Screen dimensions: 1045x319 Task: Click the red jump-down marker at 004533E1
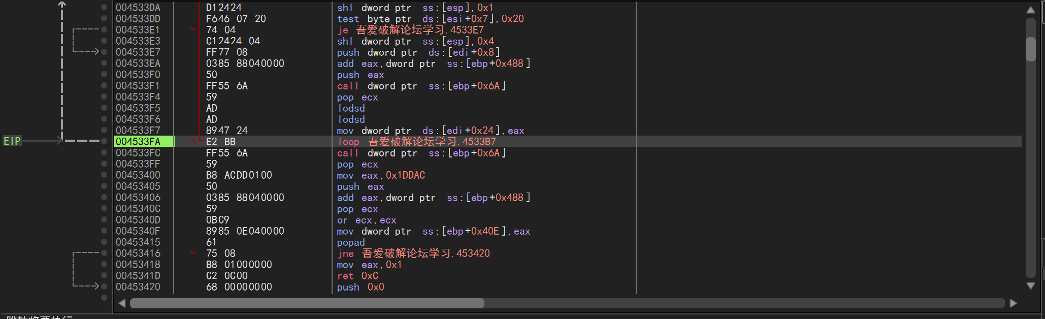pos(193,29)
